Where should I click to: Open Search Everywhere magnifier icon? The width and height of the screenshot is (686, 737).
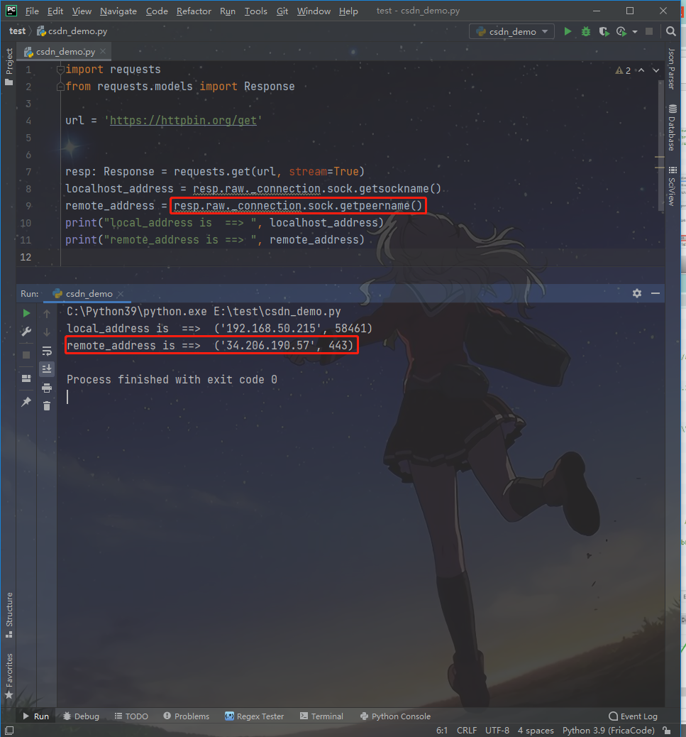(671, 31)
